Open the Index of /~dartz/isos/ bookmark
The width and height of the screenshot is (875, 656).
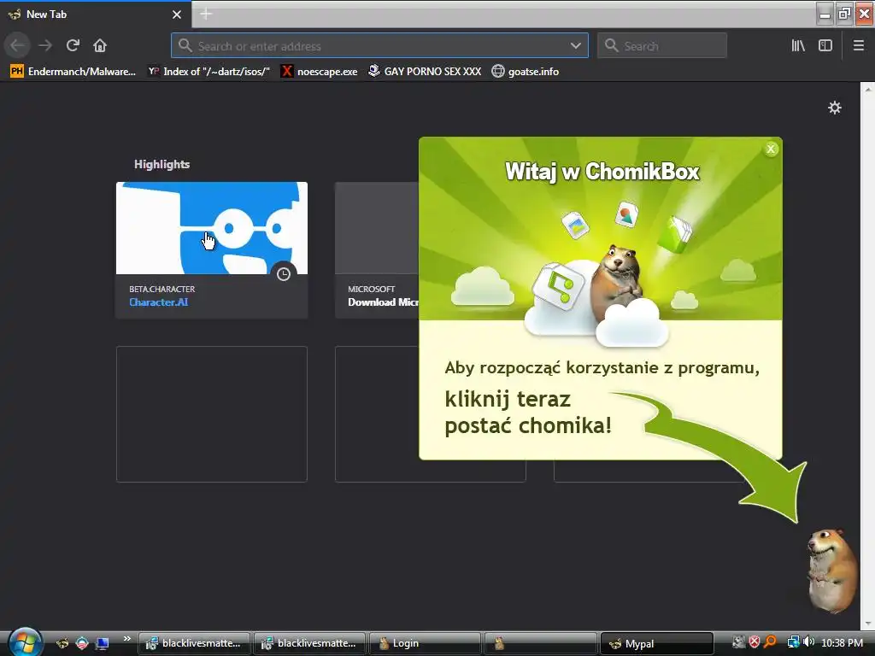pyautogui.click(x=208, y=72)
